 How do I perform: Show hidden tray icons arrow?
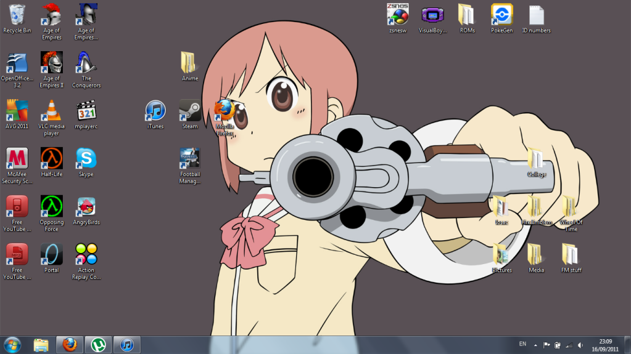[535, 345]
